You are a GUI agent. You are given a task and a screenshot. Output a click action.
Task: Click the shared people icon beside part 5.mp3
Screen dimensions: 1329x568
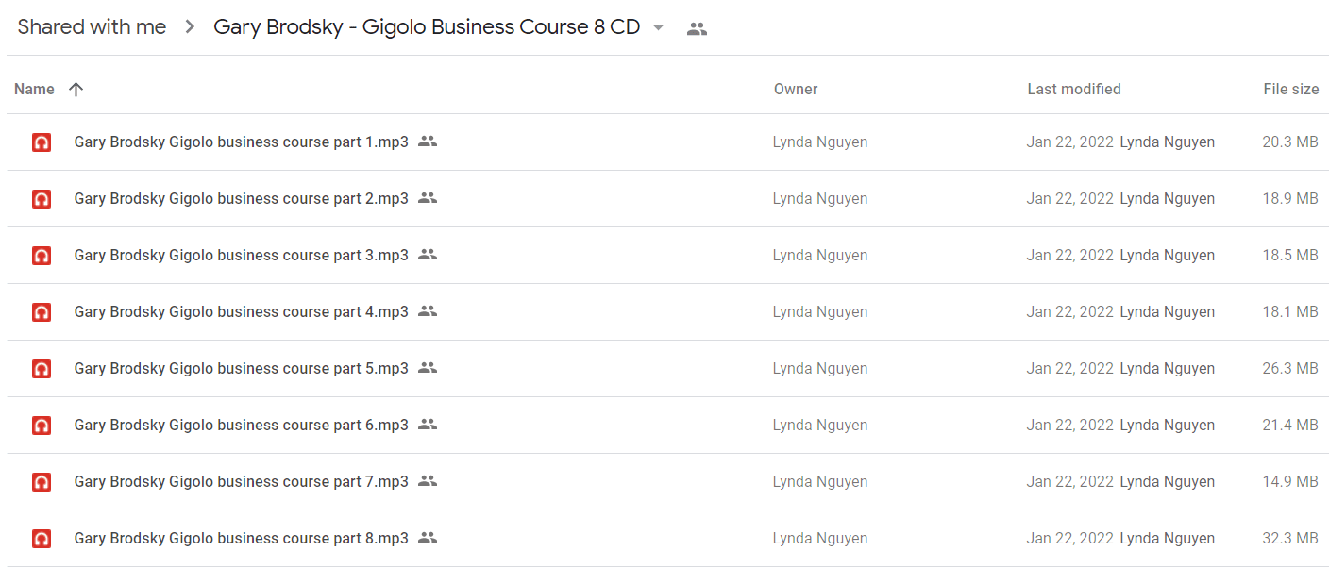[x=428, y=368]
